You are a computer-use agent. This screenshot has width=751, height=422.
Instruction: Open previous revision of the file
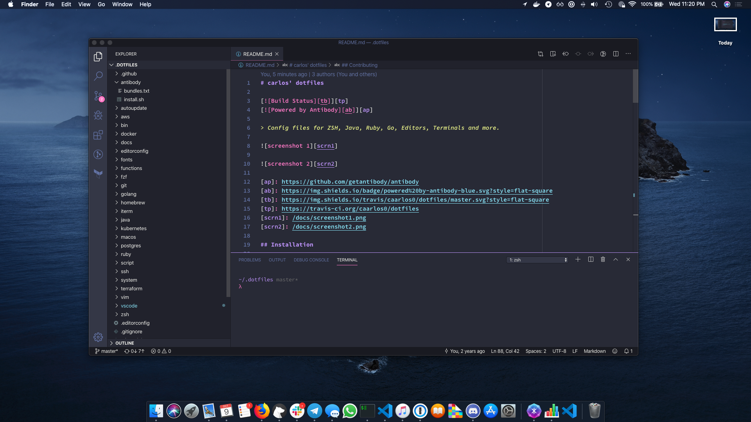566,54
